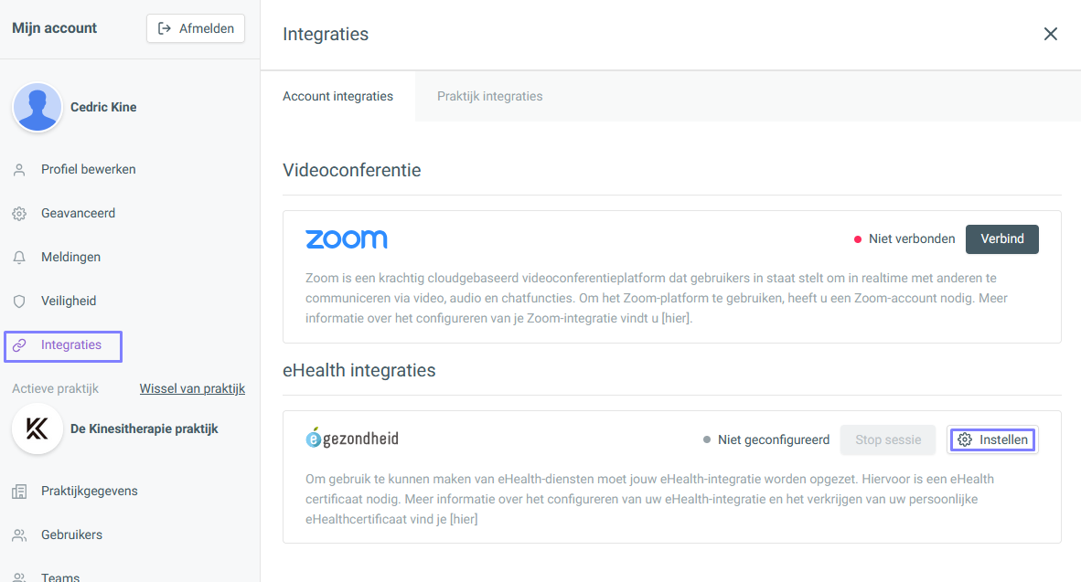Click the bell icon for Meldingen

coord(19,258)
